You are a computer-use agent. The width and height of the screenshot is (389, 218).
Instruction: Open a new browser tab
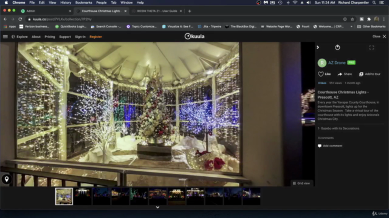tap(190, 11)
